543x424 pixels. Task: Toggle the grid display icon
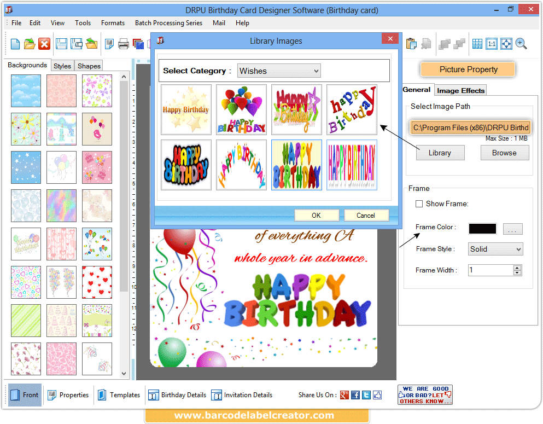pos(477,44)
